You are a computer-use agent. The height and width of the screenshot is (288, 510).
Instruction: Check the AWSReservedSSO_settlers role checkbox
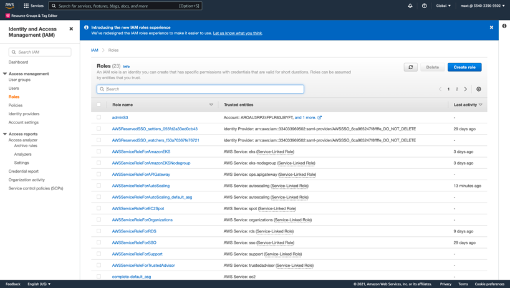tap(99, 128)
